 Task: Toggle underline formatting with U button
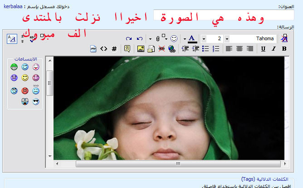263,49
